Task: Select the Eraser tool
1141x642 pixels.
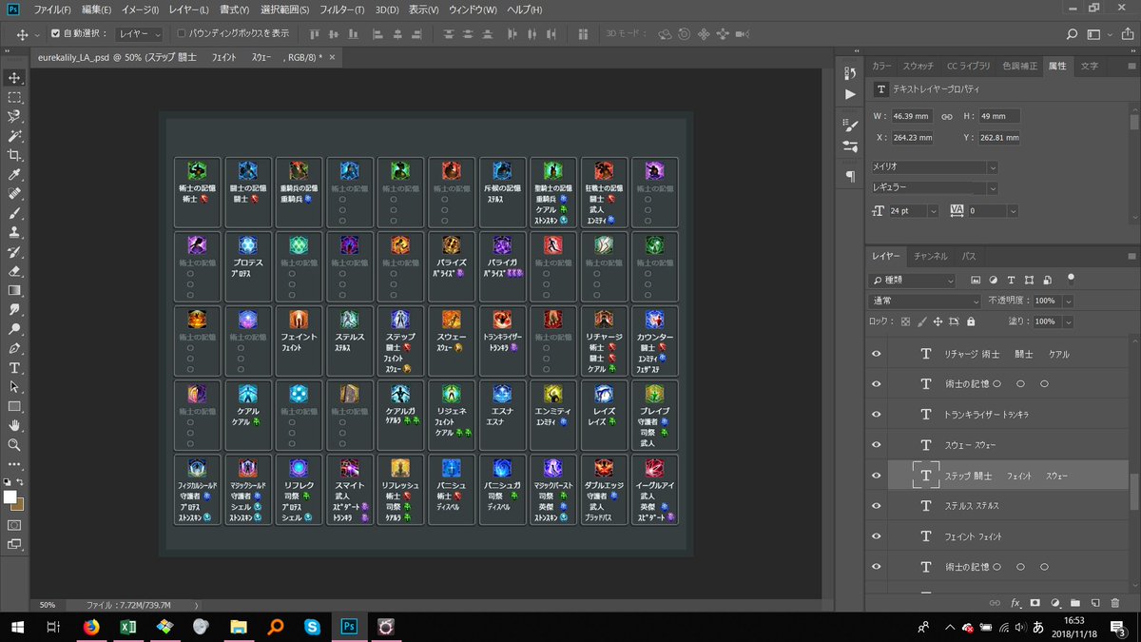Action: click(x=14, y=271)
